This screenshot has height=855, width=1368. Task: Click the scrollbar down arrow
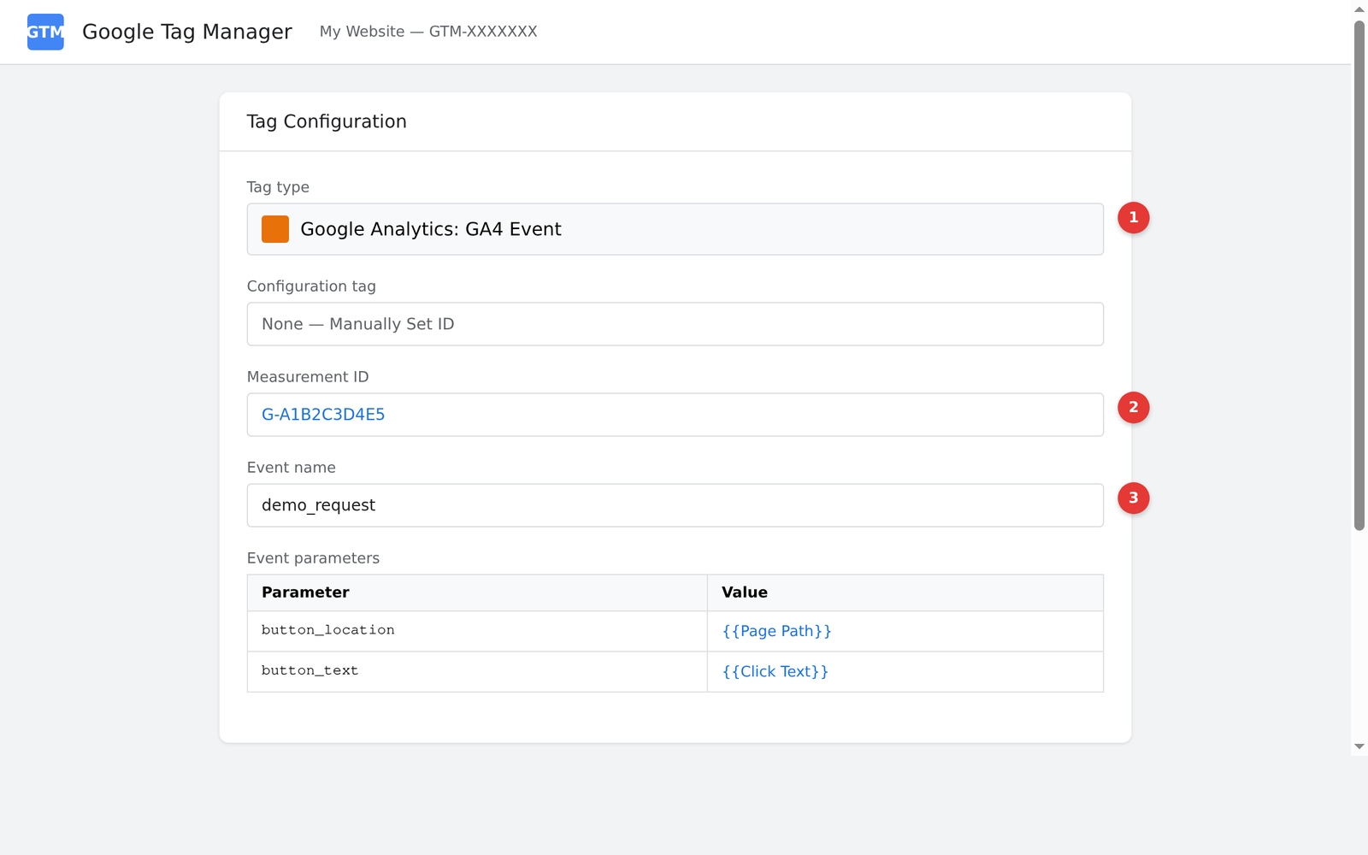1359,744
